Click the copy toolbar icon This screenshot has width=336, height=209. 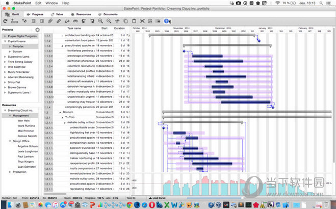click(x=125, y=21)
